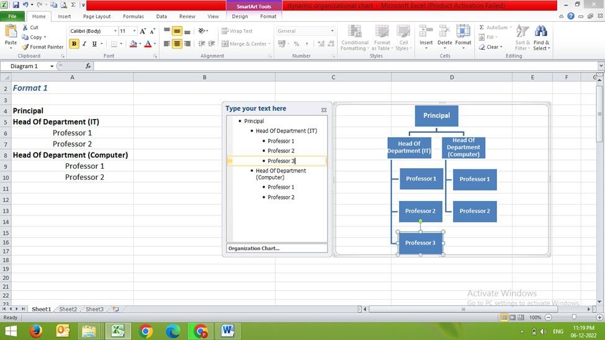
Task: Open Microsoft Word from the taskbar
Action: pos(228,331)
